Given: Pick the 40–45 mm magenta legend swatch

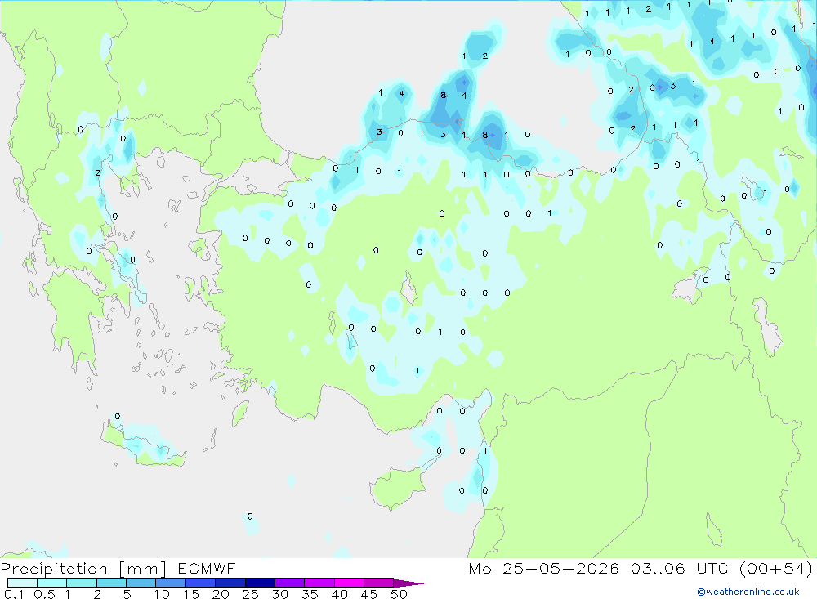Looking at the screenshot, I should tap(349, 583).
